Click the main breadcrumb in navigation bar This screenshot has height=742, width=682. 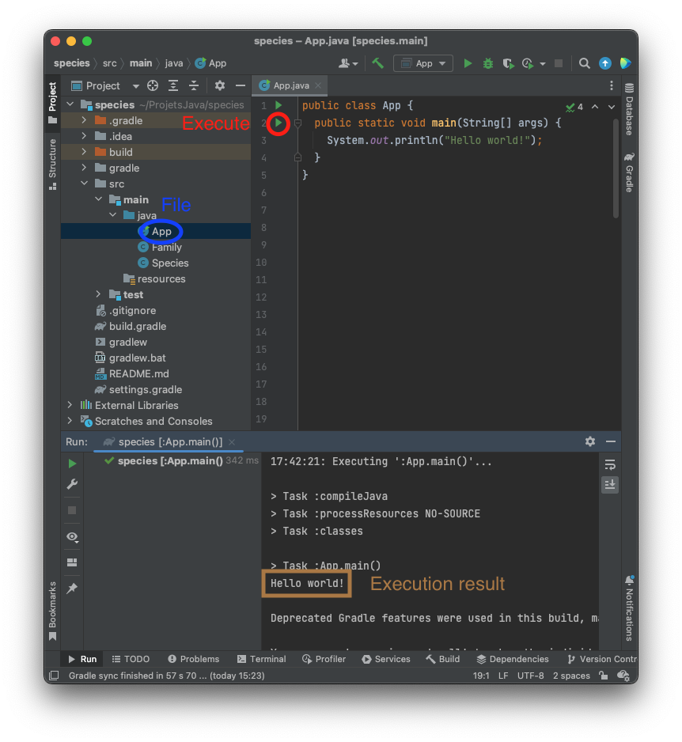coord(141,63)
